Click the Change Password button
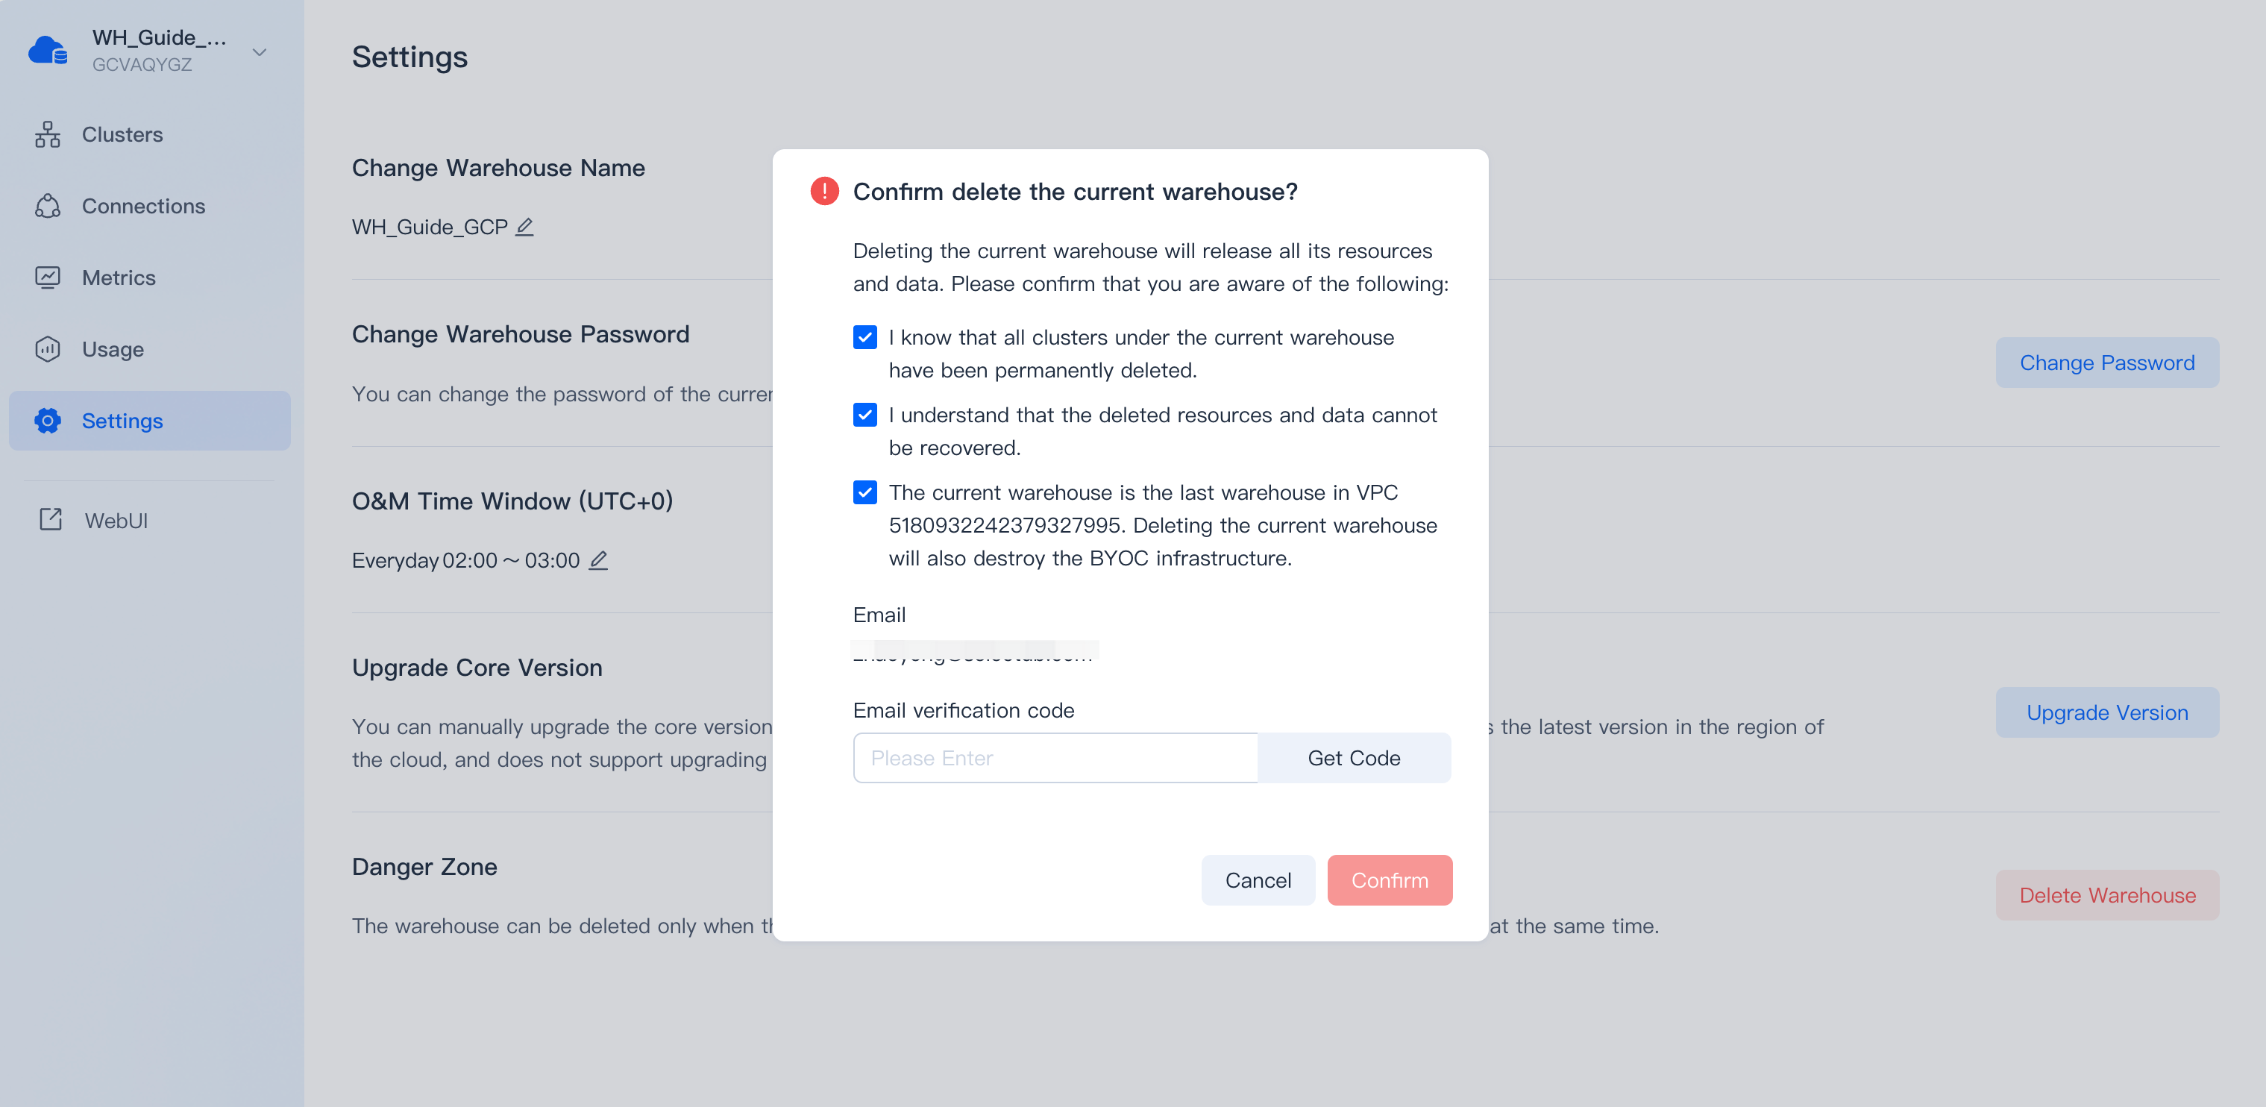This screenshot has width=2266, height=1107. [2106, 363]
